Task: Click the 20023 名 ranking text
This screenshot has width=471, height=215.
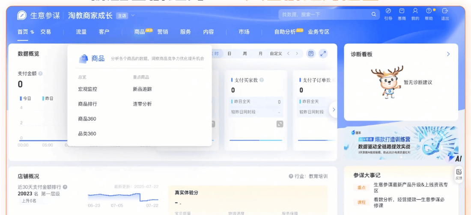Action: [x=28, y=194]
